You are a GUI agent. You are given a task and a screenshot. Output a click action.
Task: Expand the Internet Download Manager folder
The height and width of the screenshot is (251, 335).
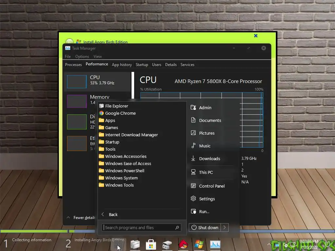pyautogui.click(x=132, y=135)
